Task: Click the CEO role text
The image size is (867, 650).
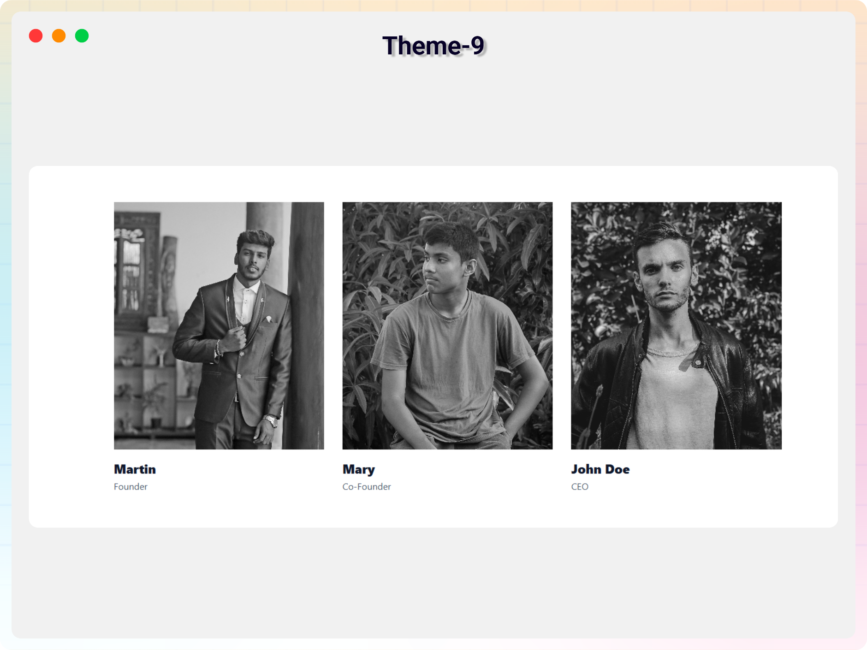Action: (x=579, y=487)
